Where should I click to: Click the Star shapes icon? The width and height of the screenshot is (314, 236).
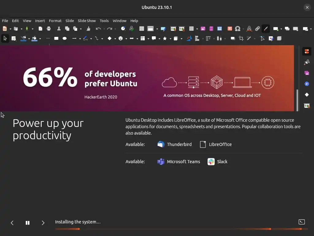[165, 38]
